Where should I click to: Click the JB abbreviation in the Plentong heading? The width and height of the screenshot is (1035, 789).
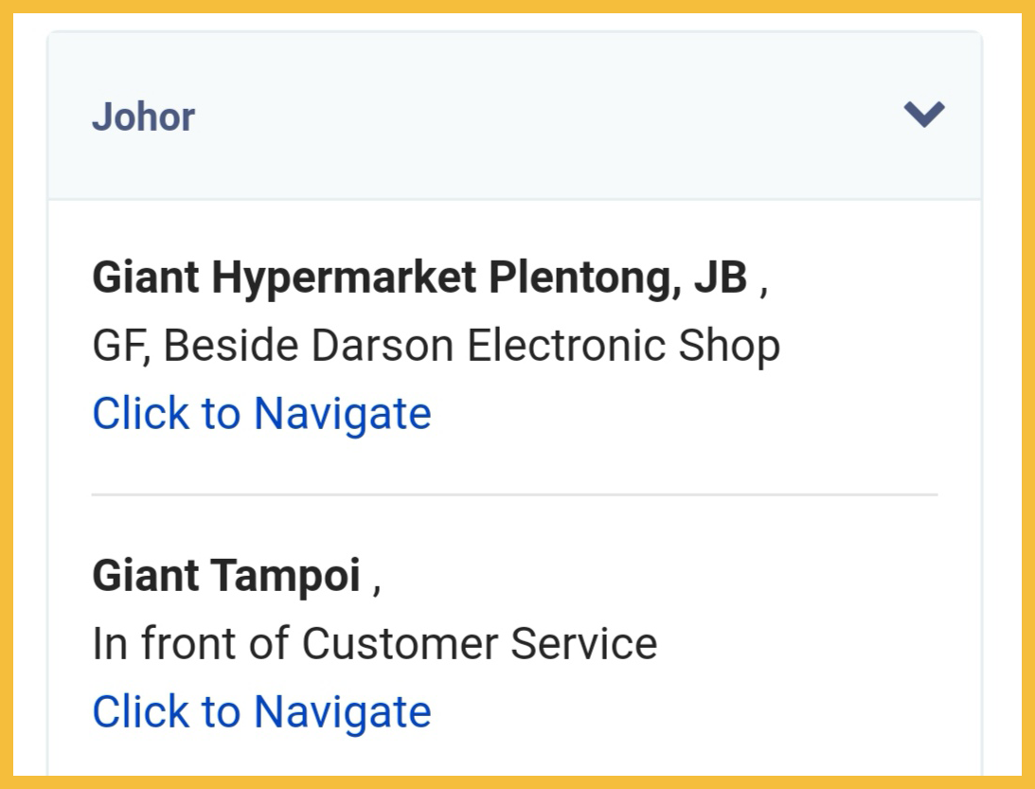click(x=721, y=278)
